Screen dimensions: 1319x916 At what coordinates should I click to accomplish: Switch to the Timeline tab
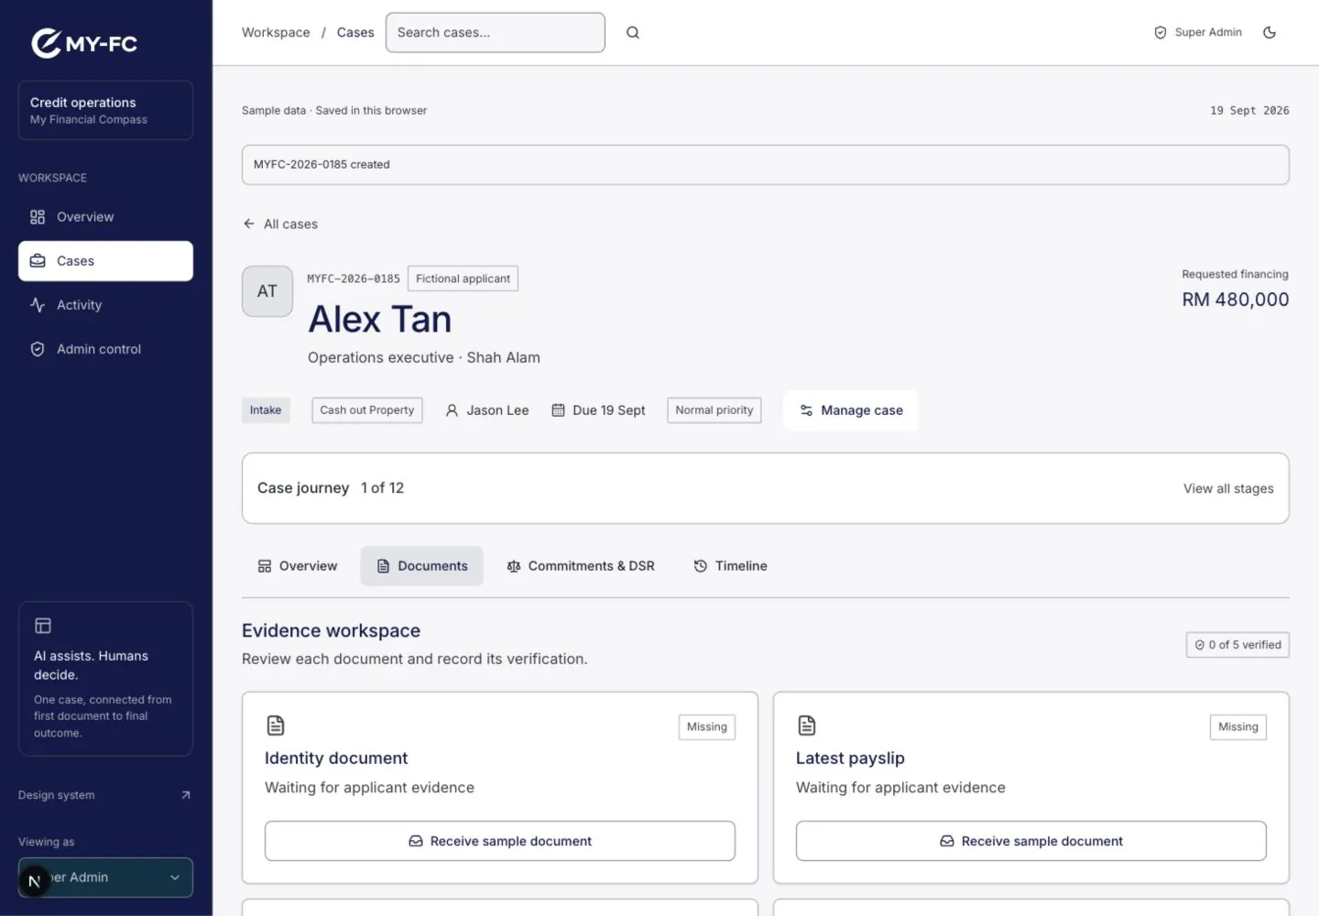pyautogui.click(x=730, y=566)
